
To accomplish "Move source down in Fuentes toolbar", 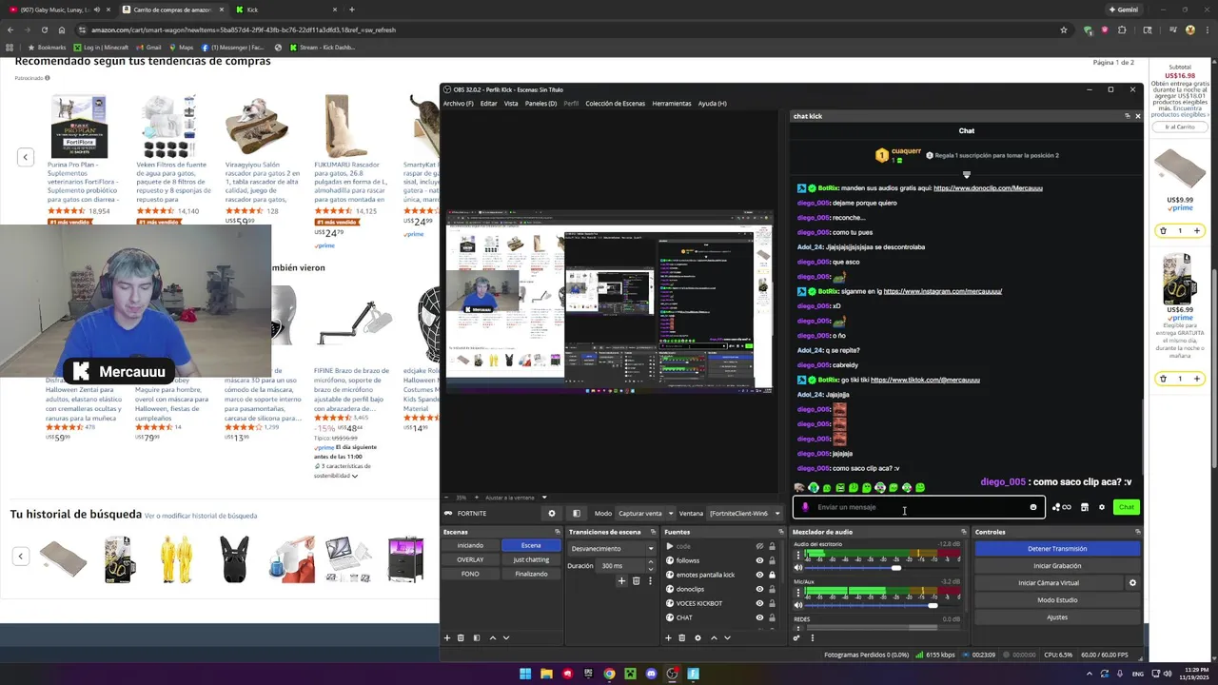I will [x=727, y=637].
